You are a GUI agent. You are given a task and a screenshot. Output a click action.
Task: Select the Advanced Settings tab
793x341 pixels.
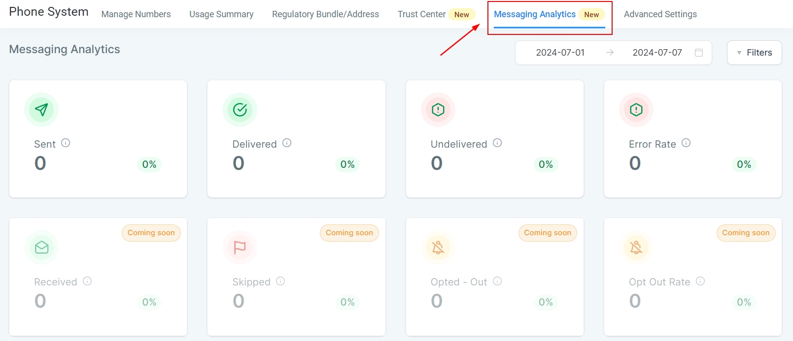pos(660,14)
